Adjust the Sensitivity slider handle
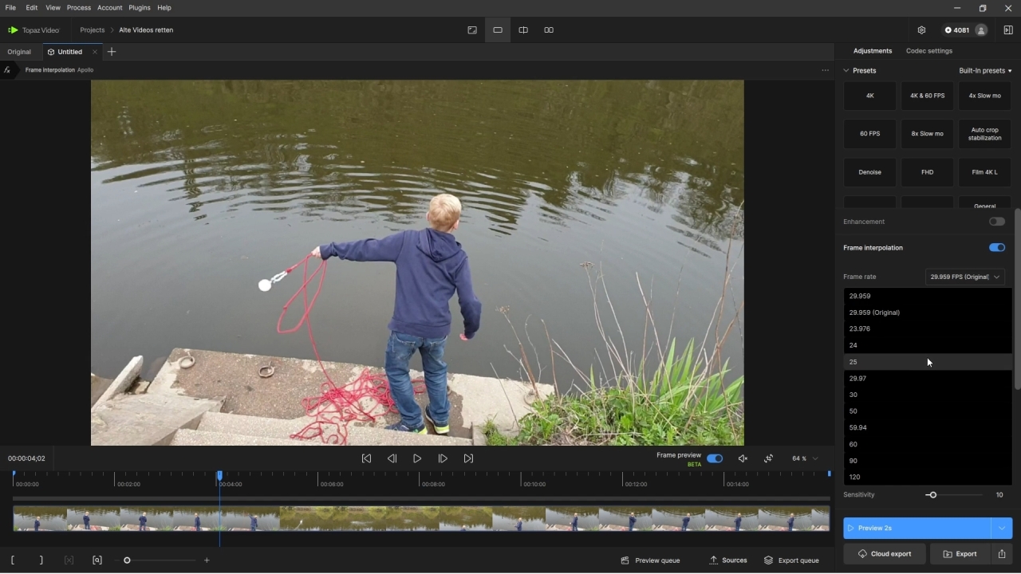Viewport: 1021px width, 574px height. click(x=932, y=495)
